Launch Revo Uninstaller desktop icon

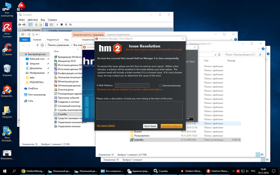tap(7, 134)
